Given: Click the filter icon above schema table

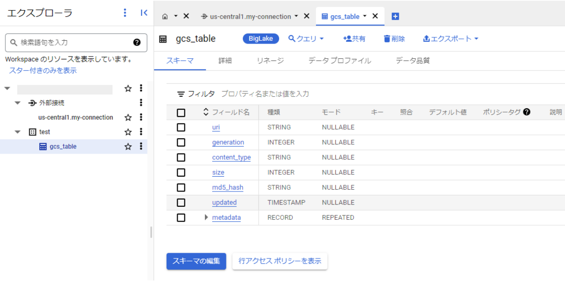Looking at the screenshot, I should [x=181, y=94].
